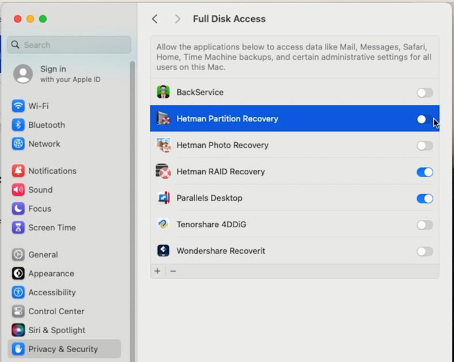
Task: Open Control Center from sidebar label
Action: pos(56,311)
